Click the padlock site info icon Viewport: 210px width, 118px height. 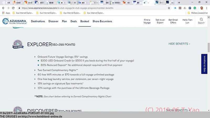point(19,8)
